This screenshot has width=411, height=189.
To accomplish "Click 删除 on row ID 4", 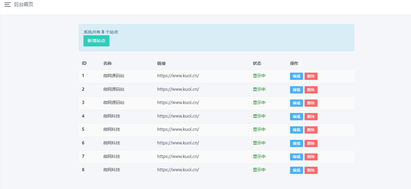I will (311, 117).
